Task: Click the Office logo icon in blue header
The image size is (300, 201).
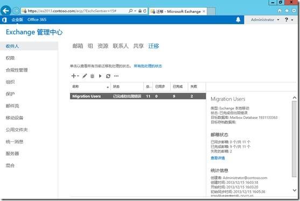Action: tap(5, 20)
